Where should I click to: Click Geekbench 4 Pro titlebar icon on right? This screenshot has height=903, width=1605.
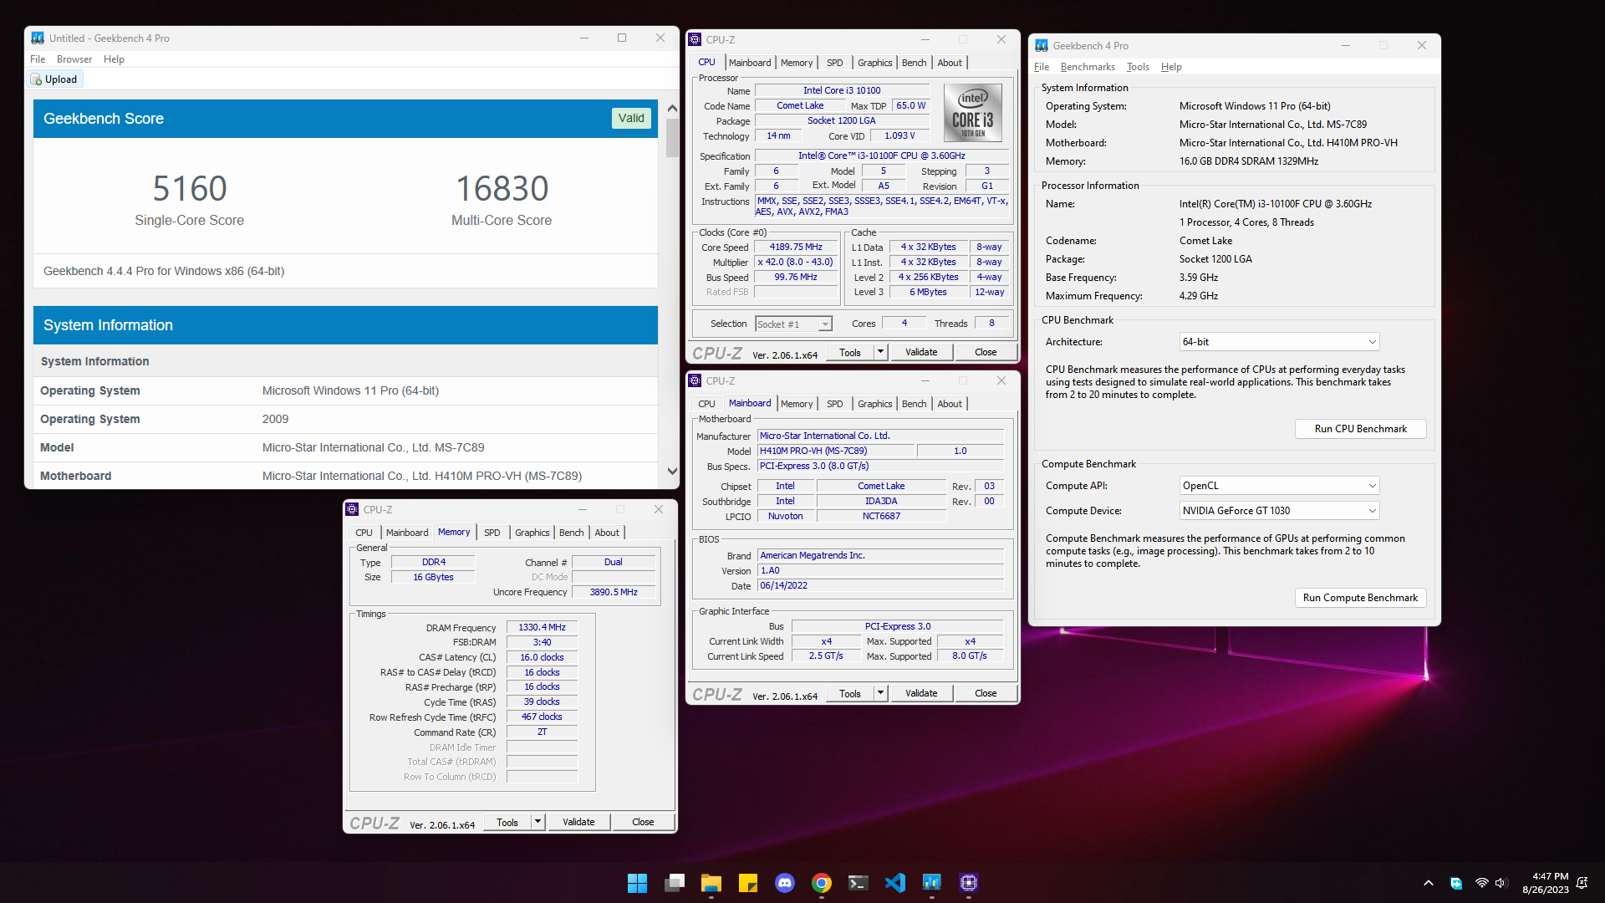pyautogui.click(x=1042, y=46)
